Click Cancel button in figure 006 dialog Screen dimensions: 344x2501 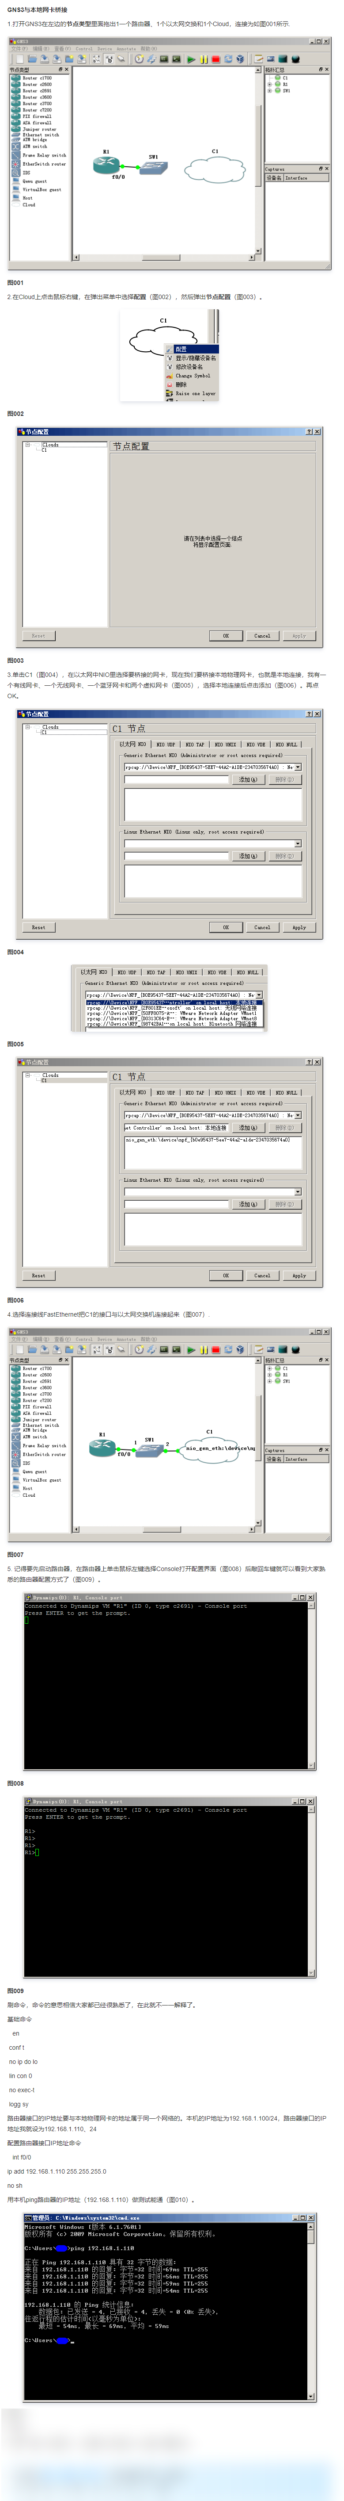click(263, 1276)
